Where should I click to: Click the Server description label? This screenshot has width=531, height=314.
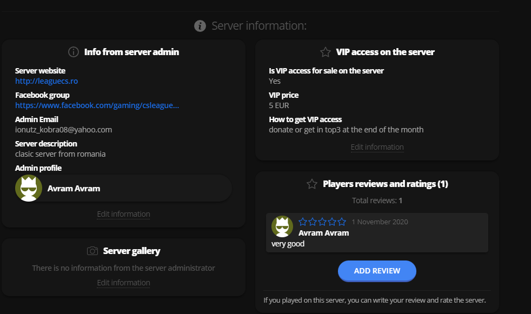pos(46,144)
